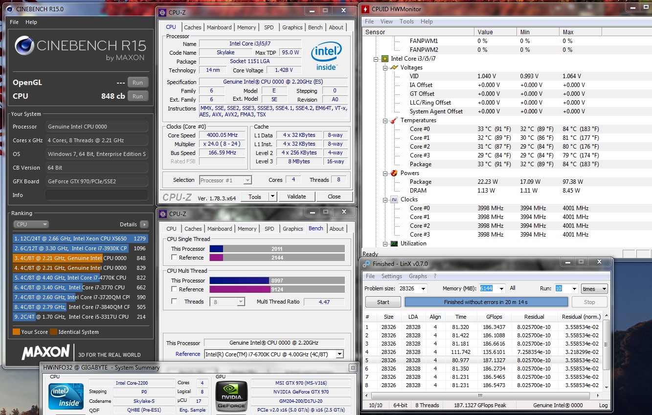The width and height of the screenshot is (652, 415).
Task: Click the Powers flame icon in HWMonitor
Action: [x=394, y=173]
